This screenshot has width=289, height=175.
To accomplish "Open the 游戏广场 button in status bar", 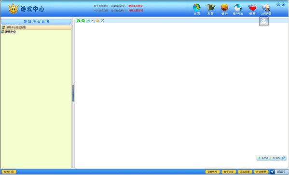I will click(x=9, y=172).
